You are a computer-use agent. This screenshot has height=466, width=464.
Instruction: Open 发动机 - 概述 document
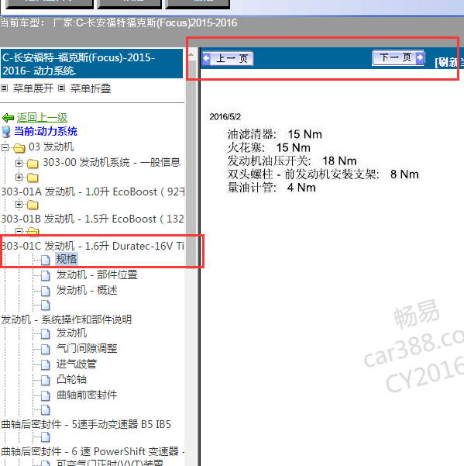(x=87, y=290)
